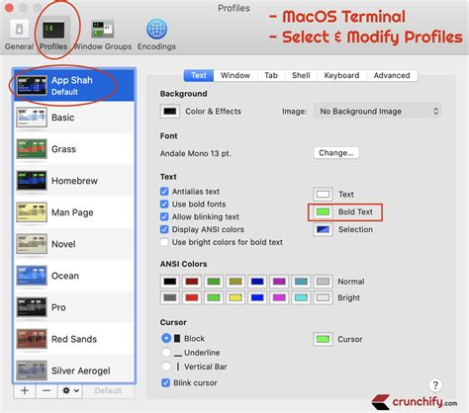
Task: Click the Normal cyan ANSI swatch
Action: pyautogui.click(x=301, y=282)
